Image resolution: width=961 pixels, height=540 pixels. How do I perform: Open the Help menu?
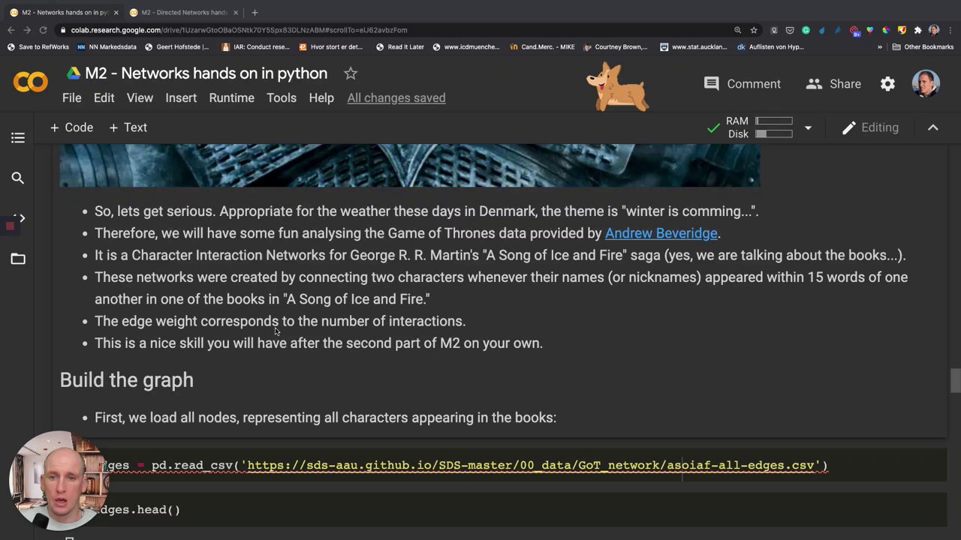(321, 97)
